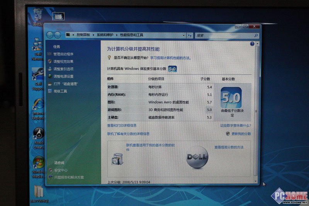The image size is (309, 206).
Task: Open the 8477WHQL folder on desktop
Action: 39,194
